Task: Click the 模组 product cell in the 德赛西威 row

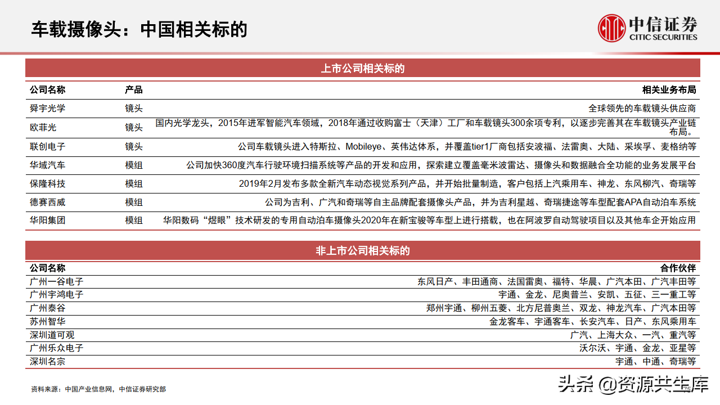Action: click(133, 202)
